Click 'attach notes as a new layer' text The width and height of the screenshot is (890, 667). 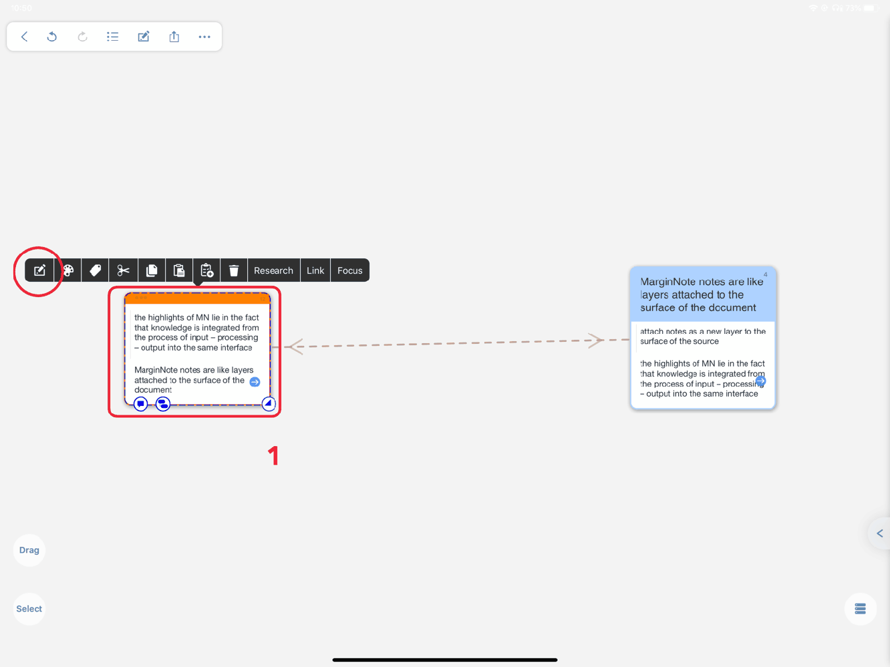click(x=703, y=337)
